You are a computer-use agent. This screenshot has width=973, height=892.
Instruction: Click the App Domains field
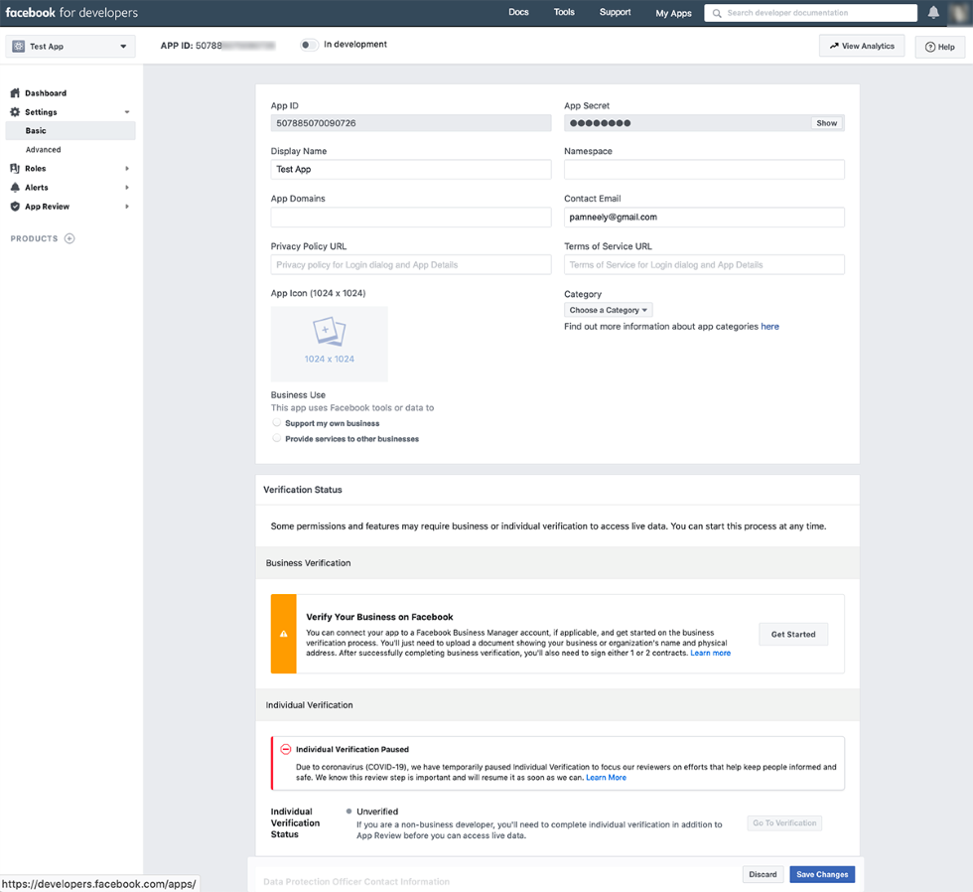tap(411, 218)
